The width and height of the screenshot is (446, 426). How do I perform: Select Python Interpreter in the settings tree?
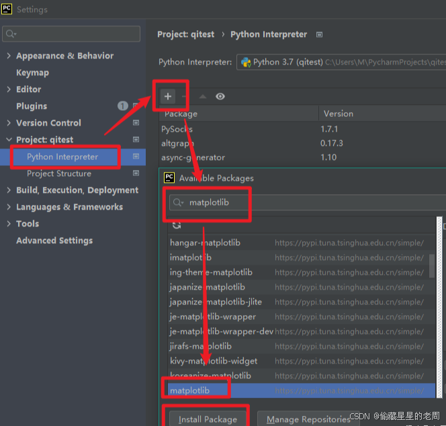(62, 157)
